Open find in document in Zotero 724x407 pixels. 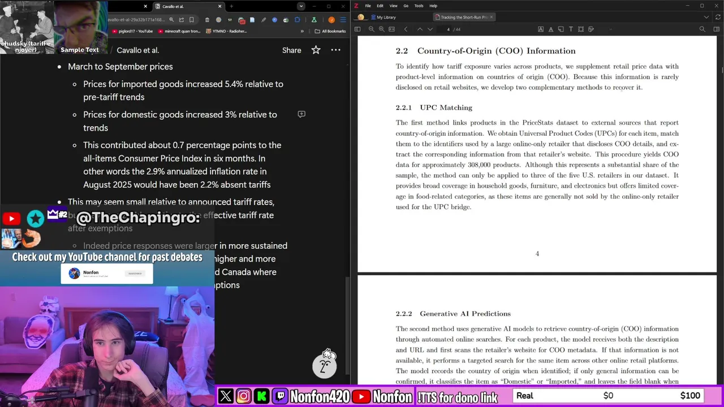point(703,29)
